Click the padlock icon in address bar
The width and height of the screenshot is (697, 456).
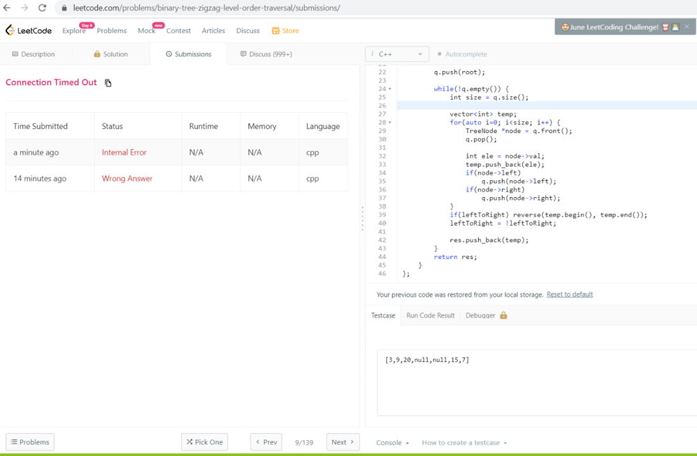point(64,8)
